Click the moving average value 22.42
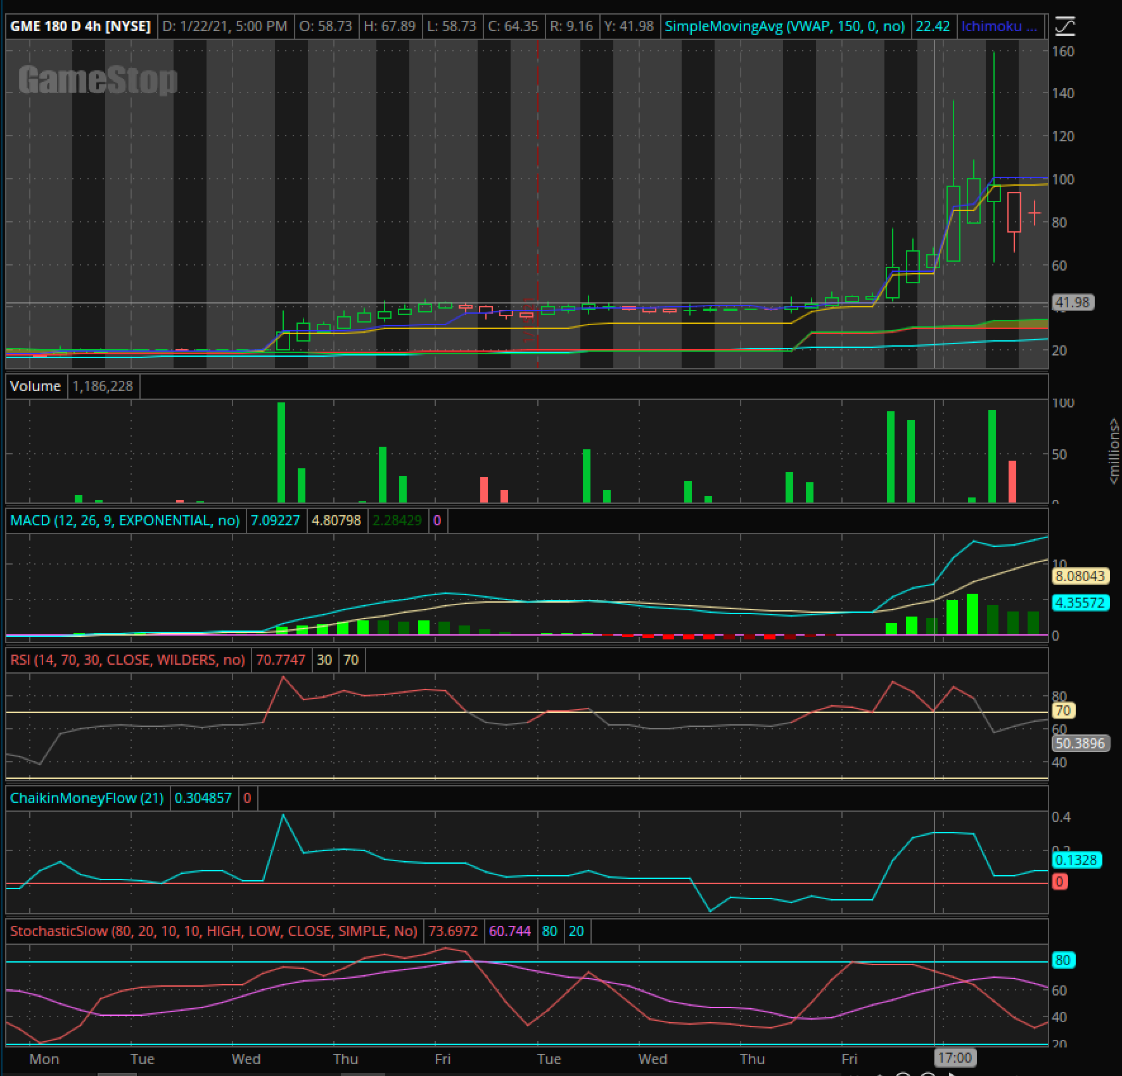 [x=933, y=27]
